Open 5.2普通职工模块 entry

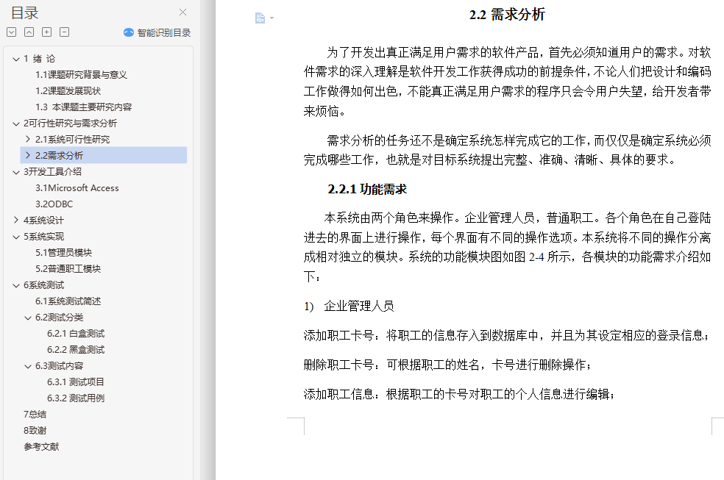click(x=68, y=269)
